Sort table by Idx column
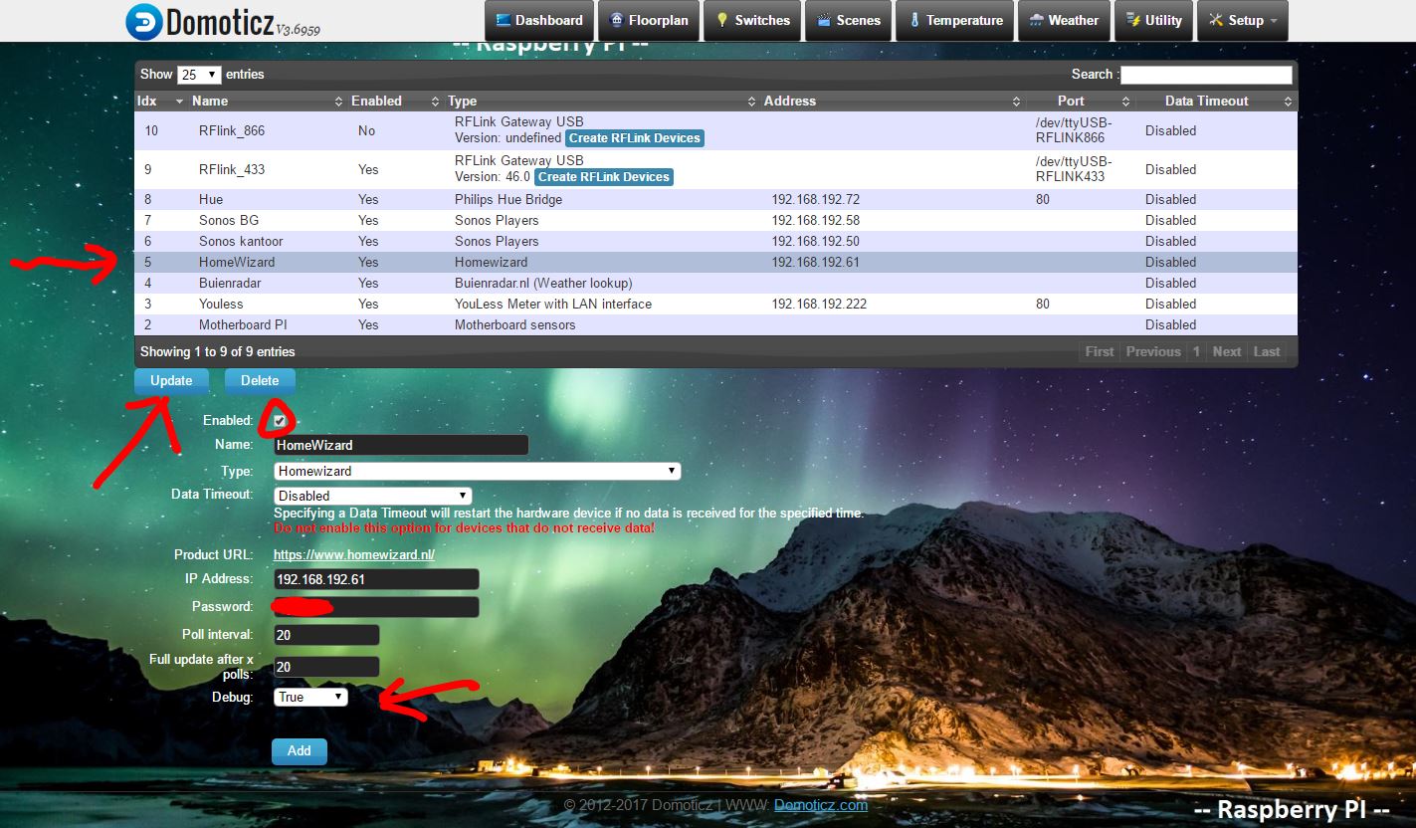The image size is (1416, 828). point(160,102)
